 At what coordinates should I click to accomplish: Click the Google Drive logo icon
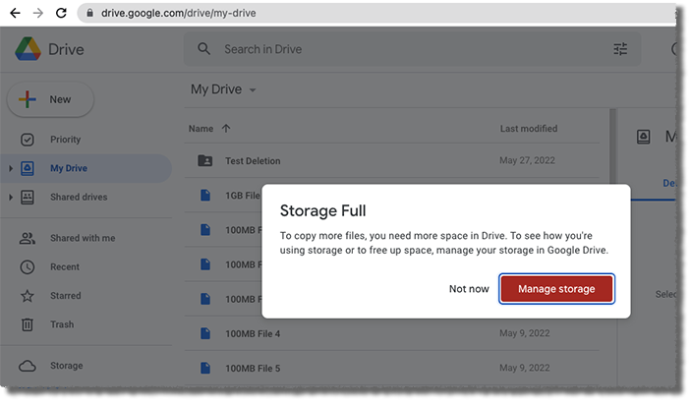click(x=27, y=49)
